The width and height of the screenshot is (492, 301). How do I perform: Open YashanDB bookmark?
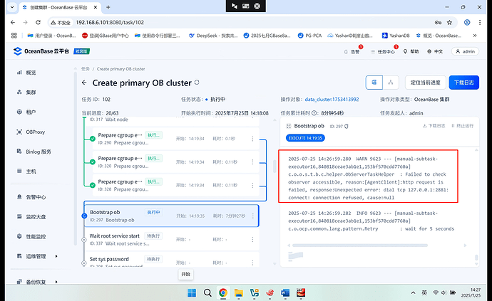pyautogui.click(x=396, y=36)
